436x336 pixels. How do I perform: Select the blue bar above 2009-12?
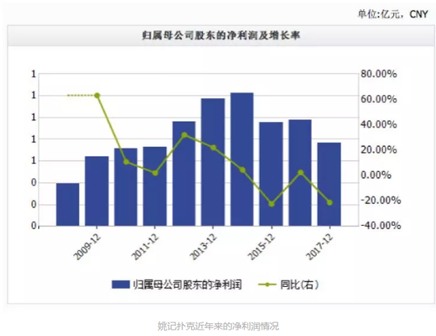[97, 191]
